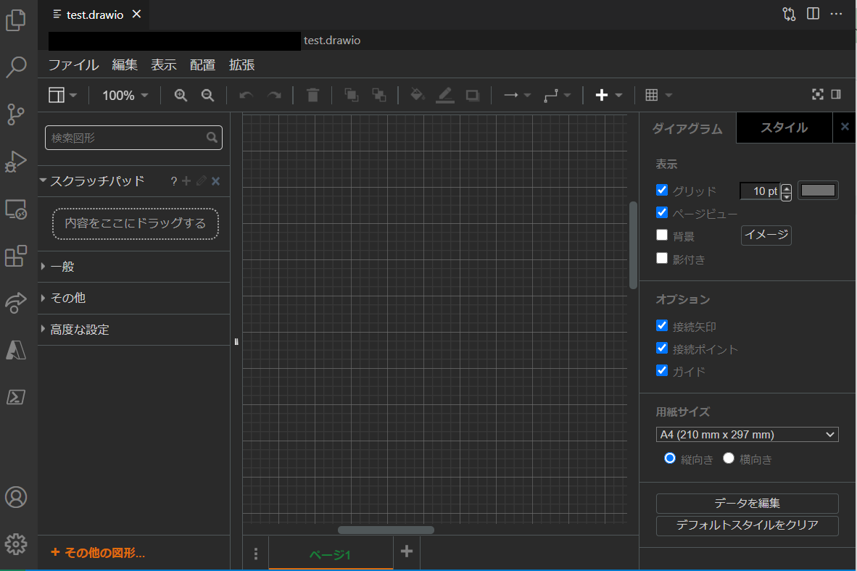
Task: Open the ファイル menu
Action: [73, 64]
